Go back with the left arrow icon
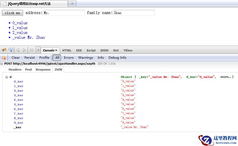 pos(18,50)
